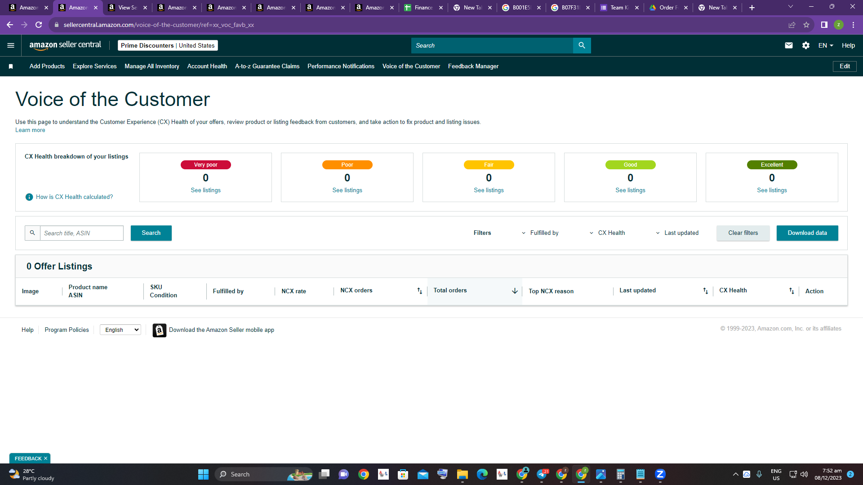Reload the page with browser refresh icon
The image size is (863, 485).
(39, 25)
